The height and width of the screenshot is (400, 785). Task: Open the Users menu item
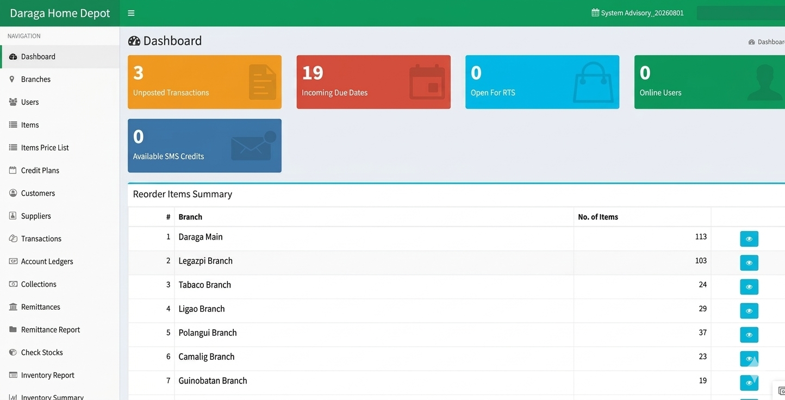point(60,102)
